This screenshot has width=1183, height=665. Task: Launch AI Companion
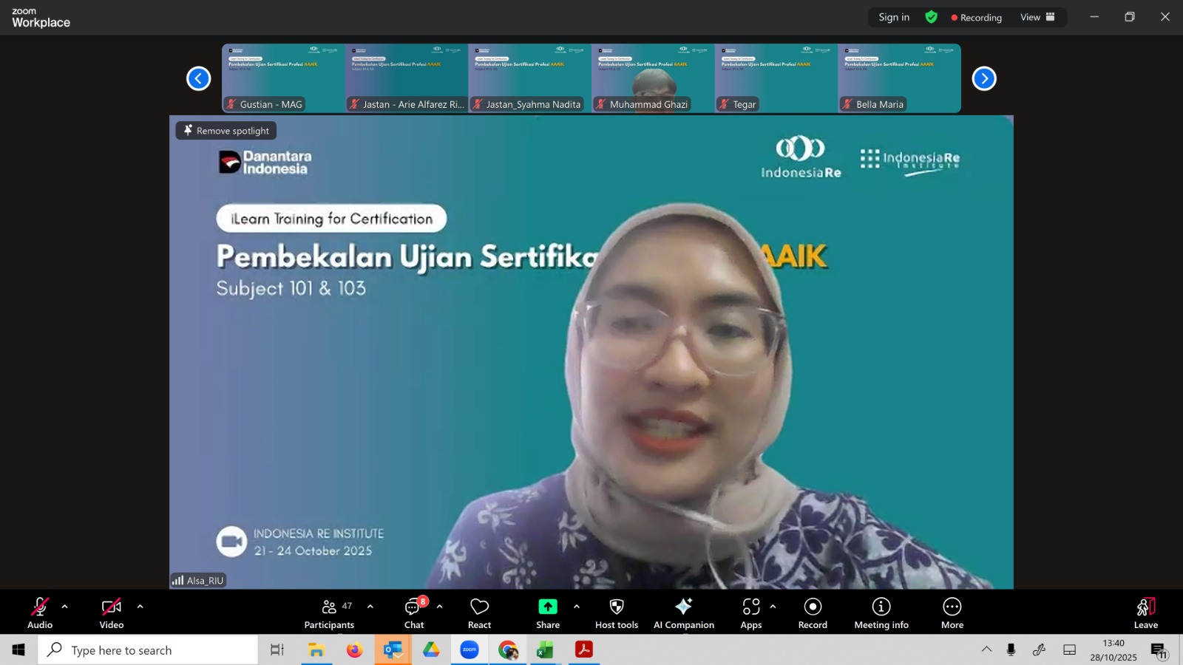coord(683,613)
